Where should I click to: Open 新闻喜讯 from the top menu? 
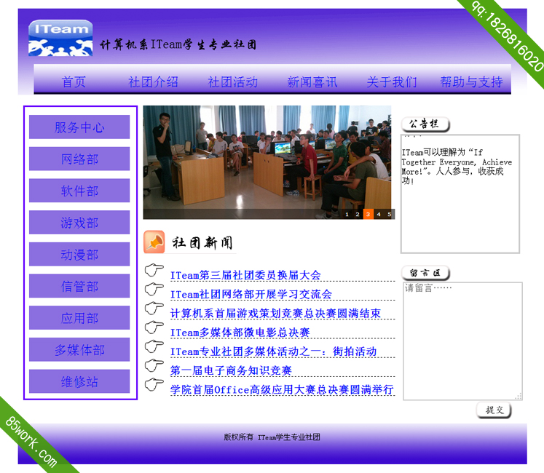click(x=312, y=82)
